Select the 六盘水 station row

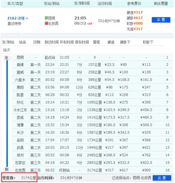click(92, 80)
